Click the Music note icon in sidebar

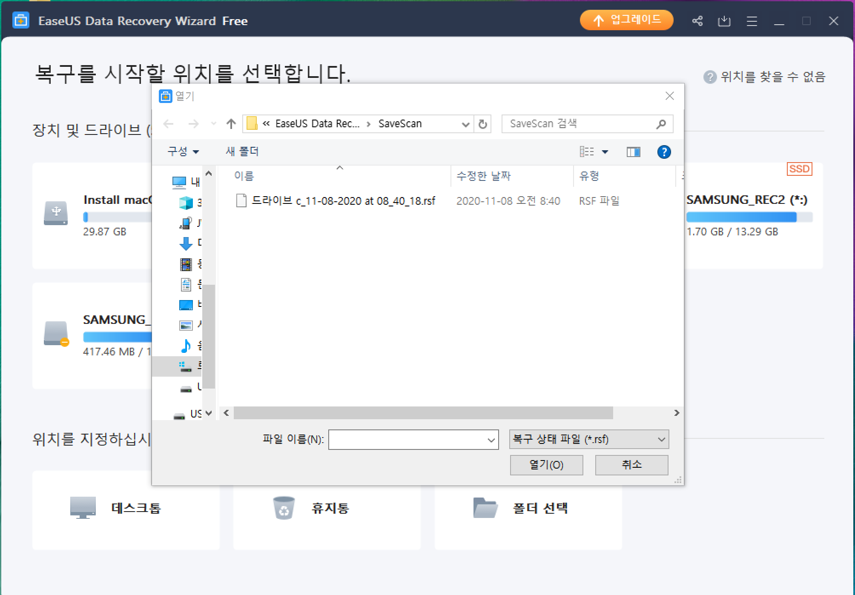coord(186,346)
